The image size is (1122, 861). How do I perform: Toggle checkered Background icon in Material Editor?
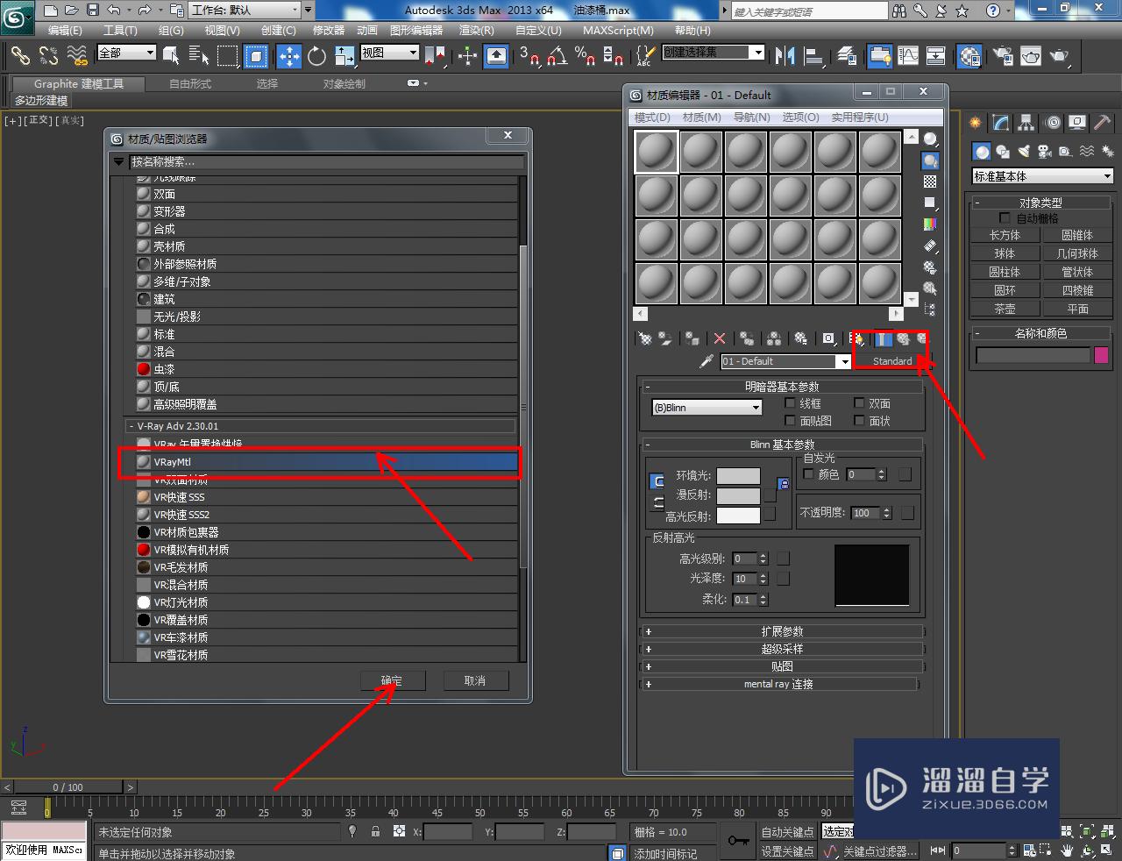point(930,181)
